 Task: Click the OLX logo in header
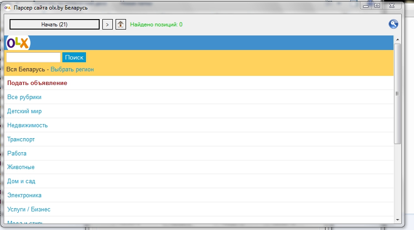click(18, 43)
